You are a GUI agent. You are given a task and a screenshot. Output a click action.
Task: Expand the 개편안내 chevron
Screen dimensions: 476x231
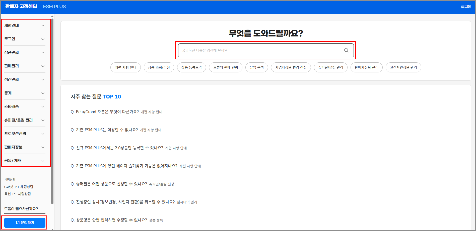pyautogui.click(x=43, y=26)
